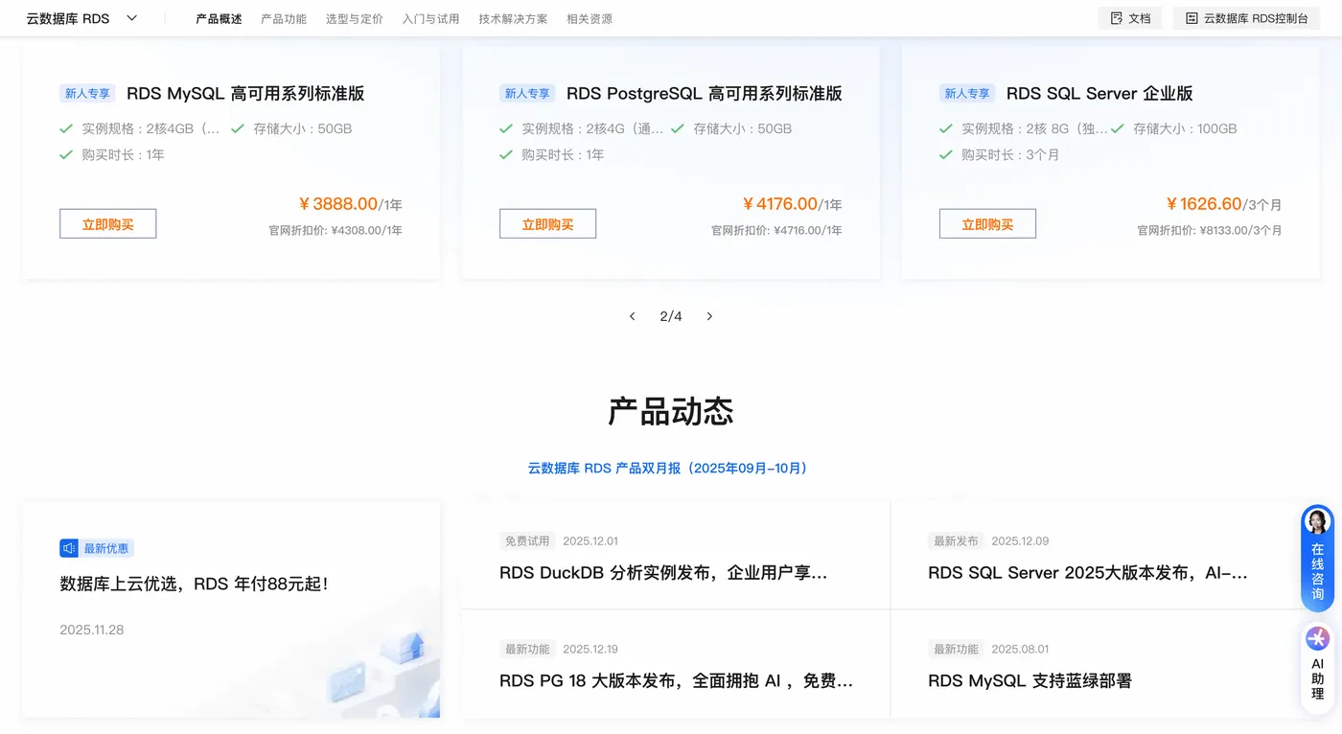This screenshot has width=1342, height=734.
Task: Expand the 云数据库 RDS product dropdown chevron
Action: (132, 18)
